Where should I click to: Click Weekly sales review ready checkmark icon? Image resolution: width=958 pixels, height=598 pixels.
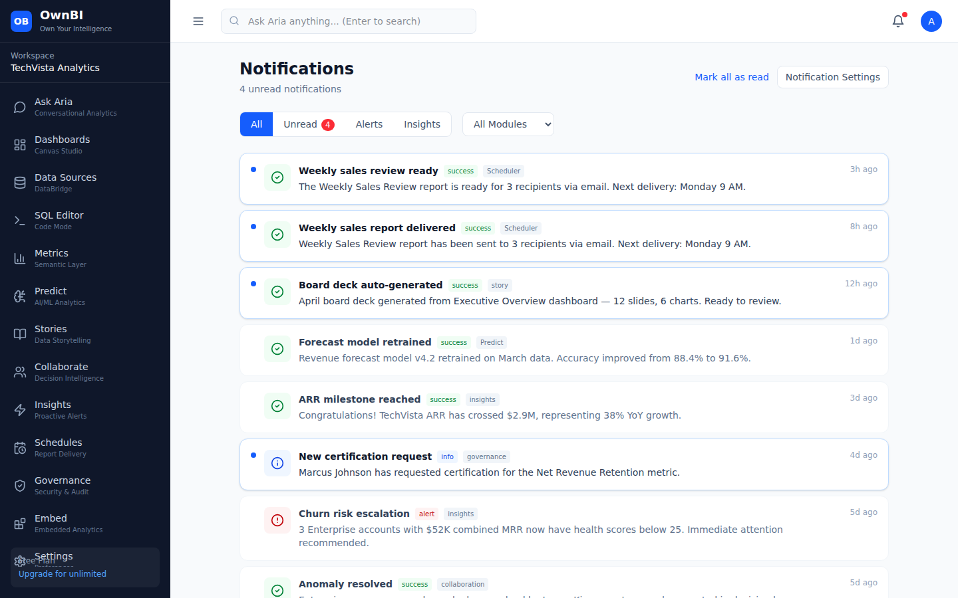(x=277, y=177)
